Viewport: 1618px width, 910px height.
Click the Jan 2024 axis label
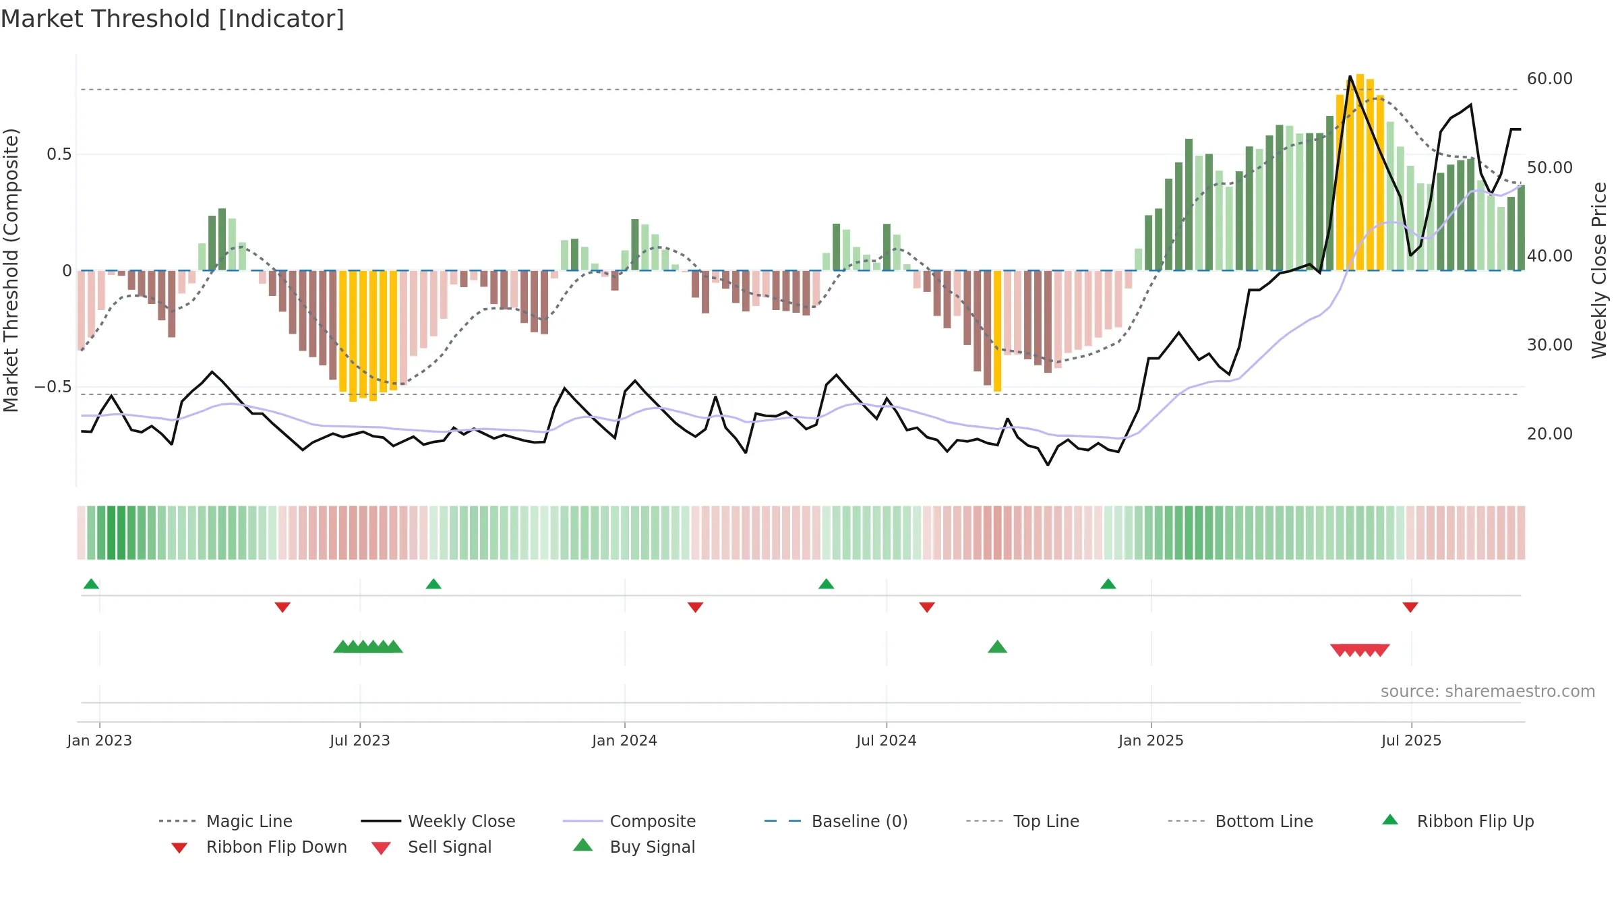[625, 740]
